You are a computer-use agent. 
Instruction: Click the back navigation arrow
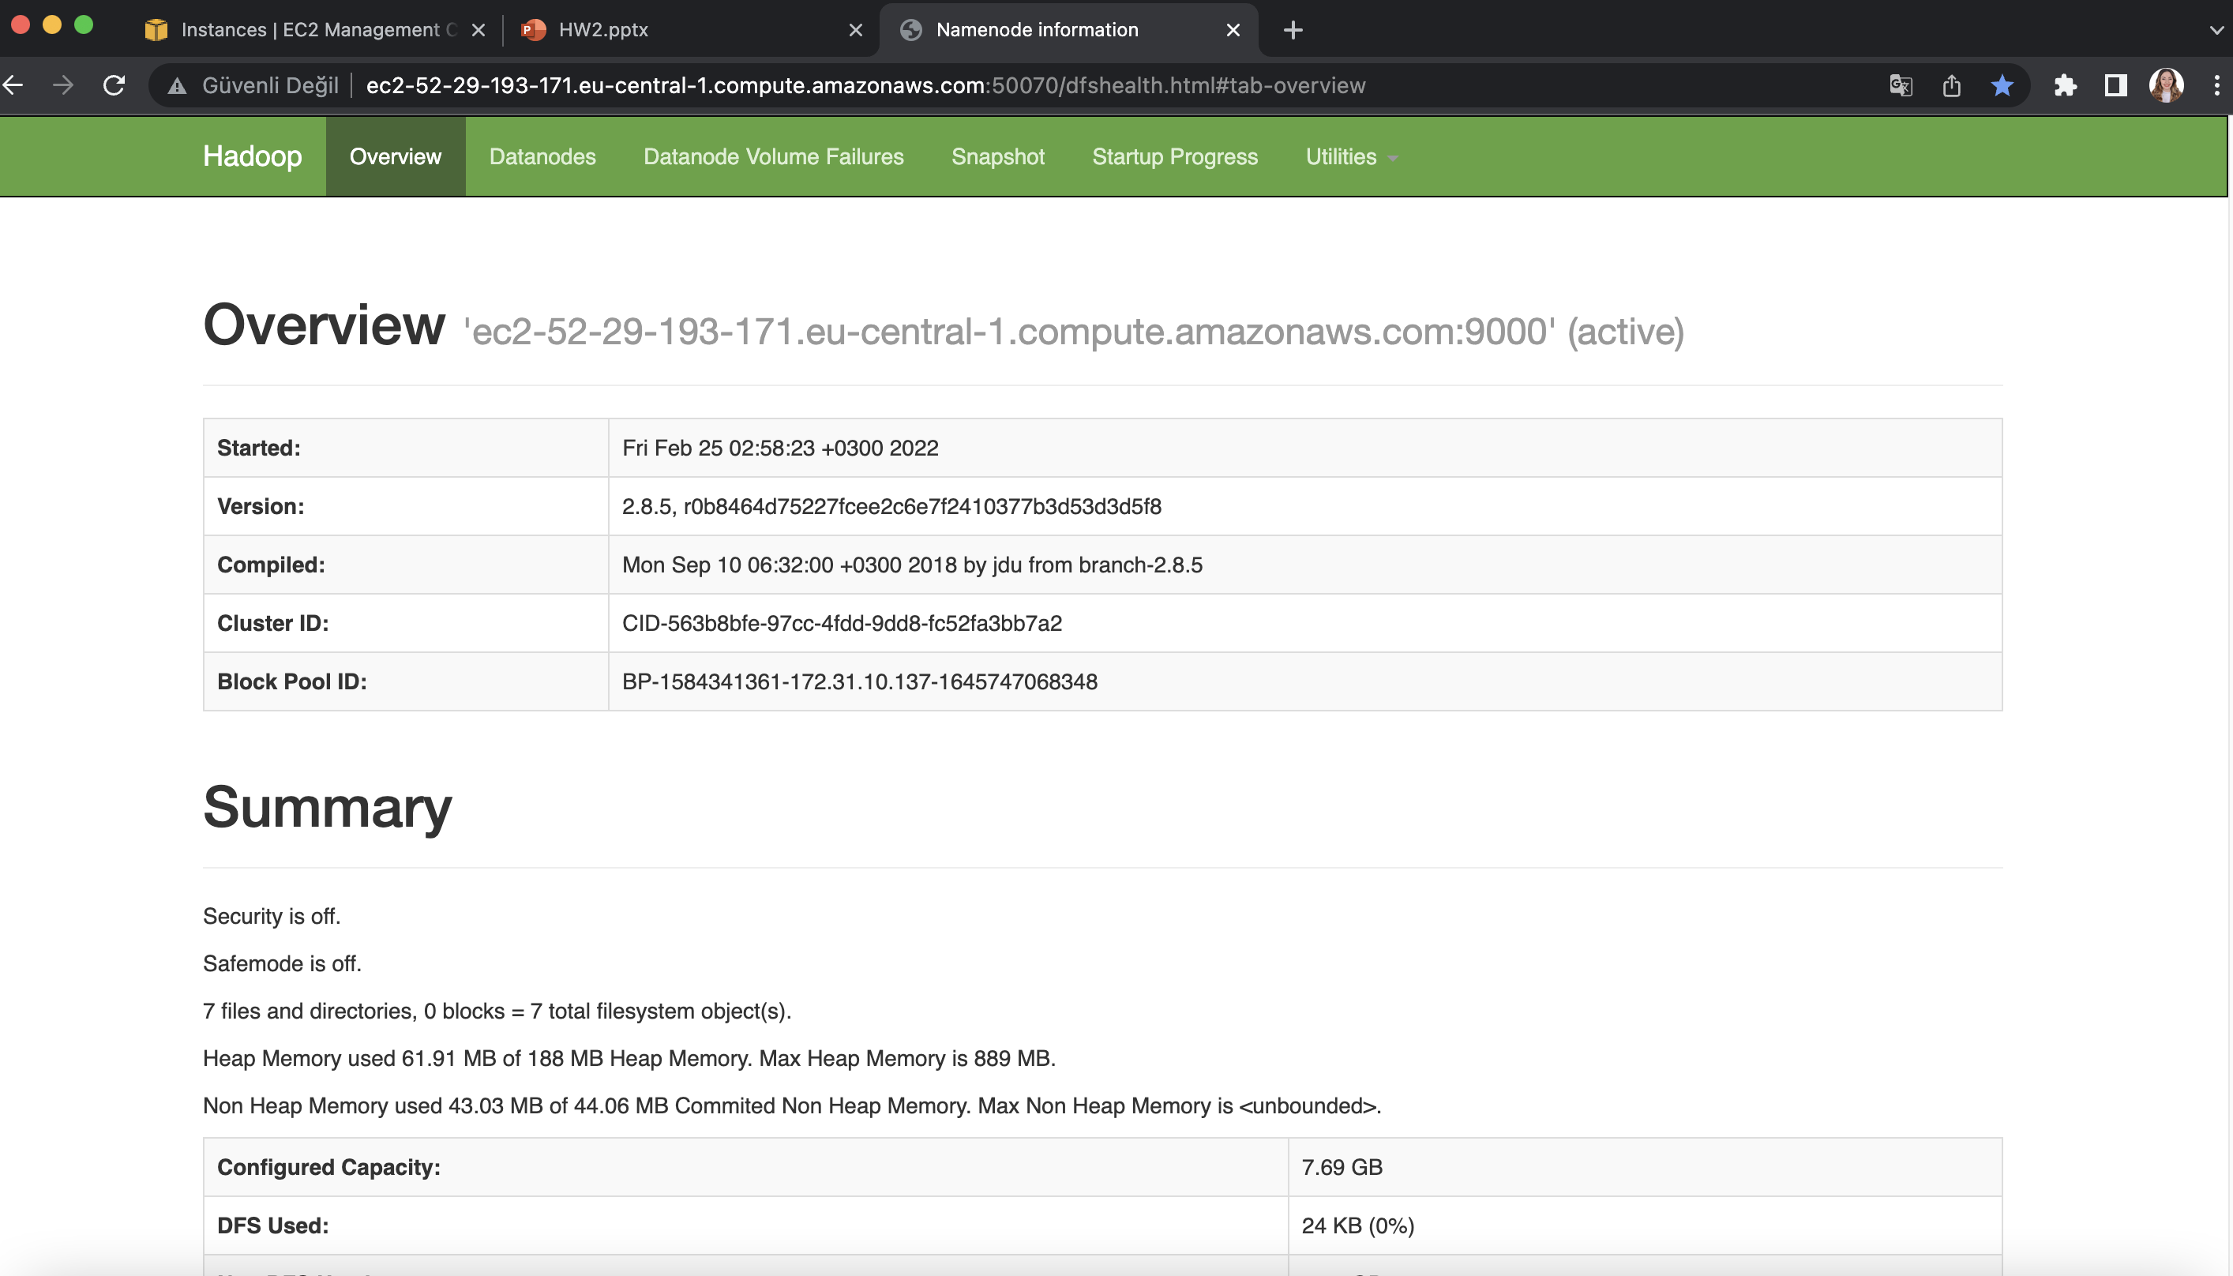(14, 85)
